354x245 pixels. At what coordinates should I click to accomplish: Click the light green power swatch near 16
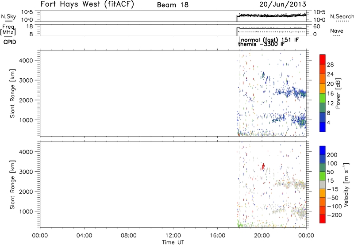click(x=323, y=98)
